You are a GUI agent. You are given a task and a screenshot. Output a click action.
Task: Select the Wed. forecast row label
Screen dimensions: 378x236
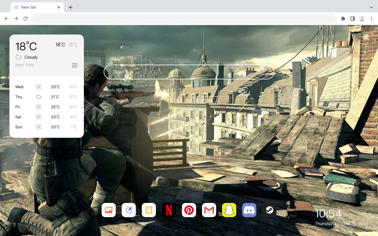click(x=20, y=87)
